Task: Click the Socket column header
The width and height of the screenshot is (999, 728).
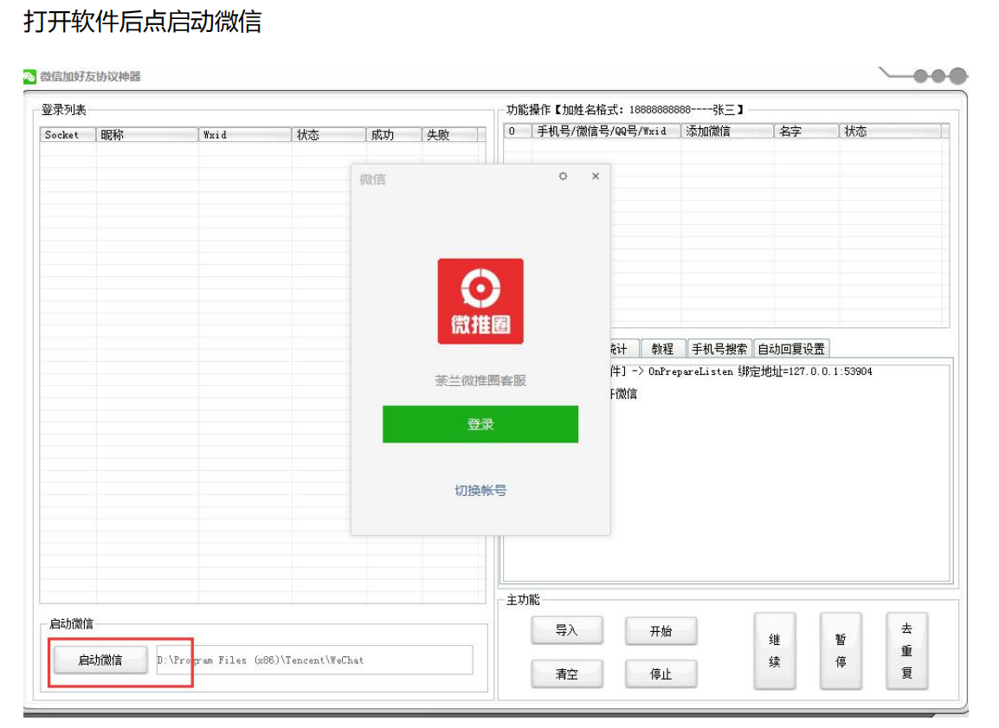Action: [68, 134]
